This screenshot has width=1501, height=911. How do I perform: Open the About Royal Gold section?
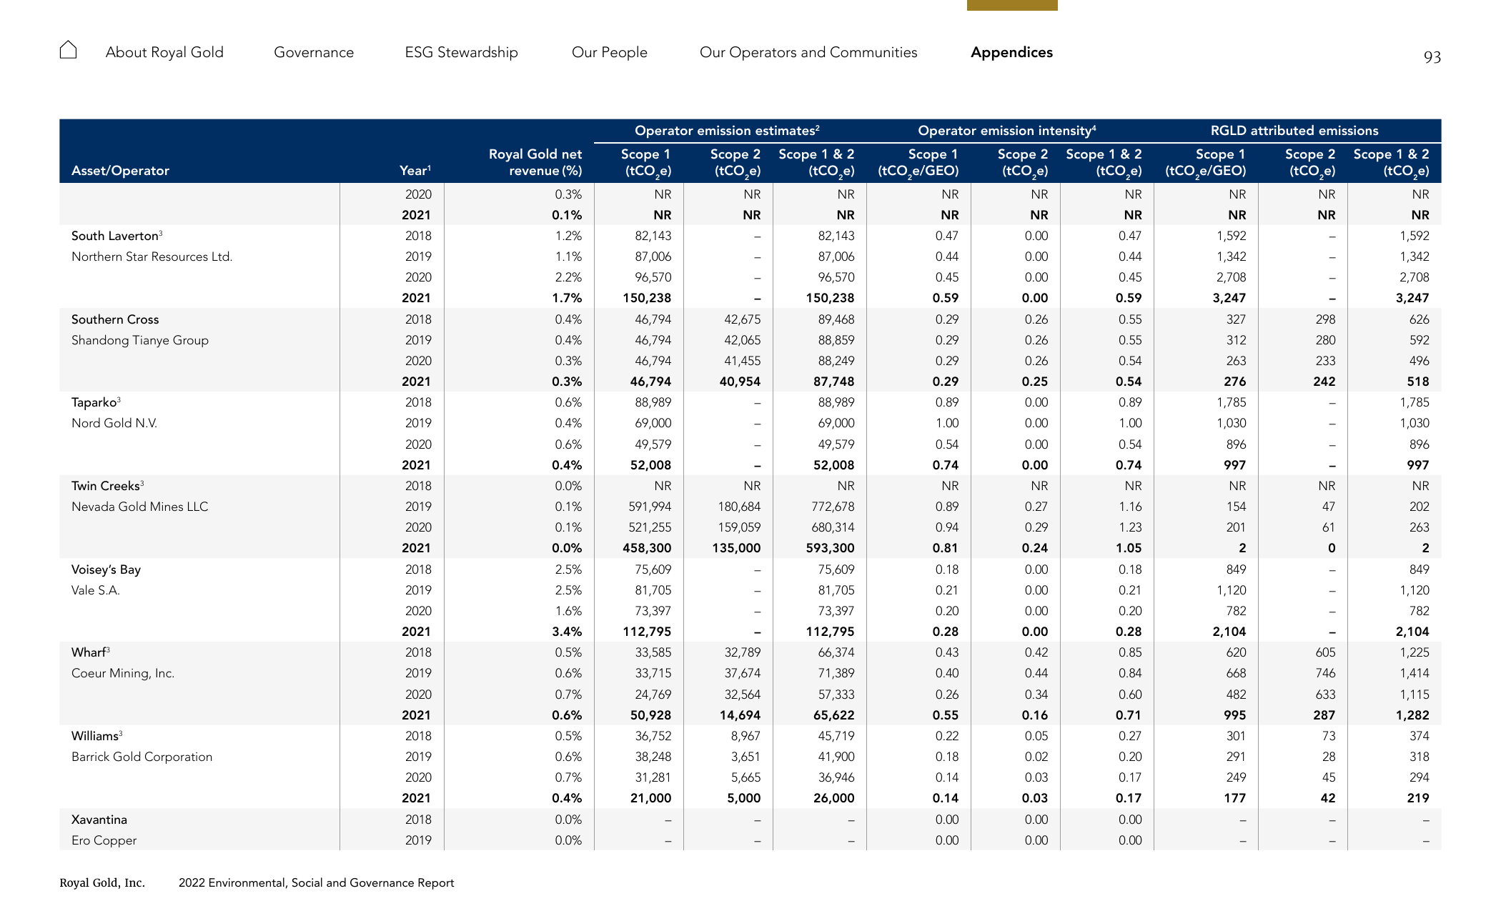coord(164,52)
